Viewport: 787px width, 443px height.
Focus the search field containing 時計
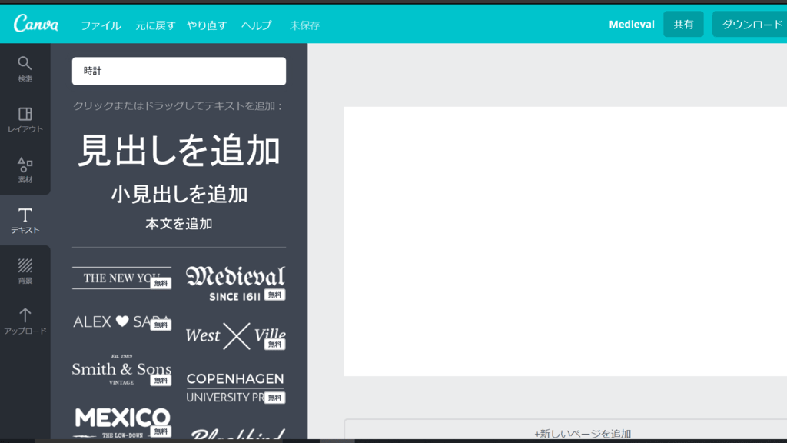[178, 71]
